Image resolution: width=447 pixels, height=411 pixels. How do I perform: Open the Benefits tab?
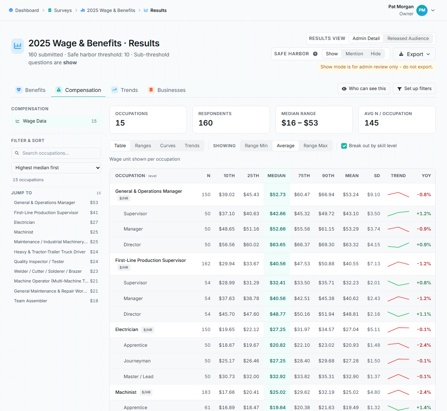coord(31,90)
